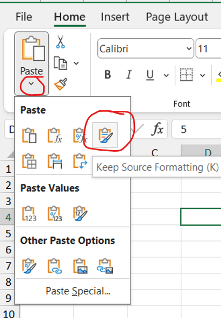This screenshot has width=221, height=318.
Task: Click the formula bar showing 5
Action: (x=196, y=129)
